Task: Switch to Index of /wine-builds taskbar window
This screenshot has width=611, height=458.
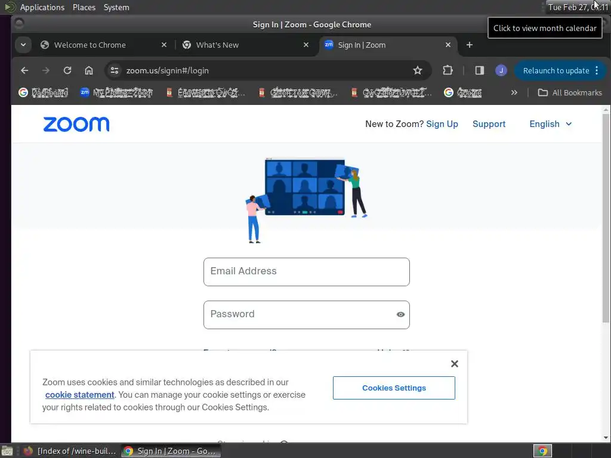Action: 70,451
